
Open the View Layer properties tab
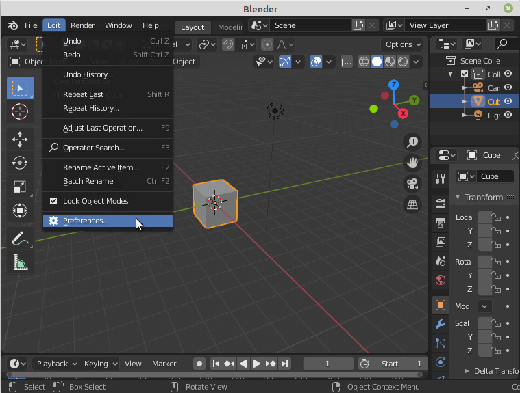[441, 242]
